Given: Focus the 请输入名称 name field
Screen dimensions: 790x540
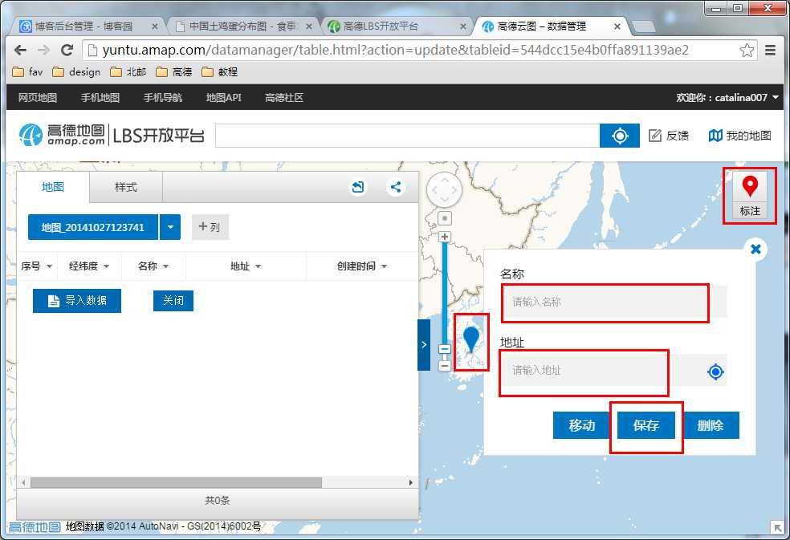Looking at the screenshot, I should pyautogui.click(x=615, y=302).
